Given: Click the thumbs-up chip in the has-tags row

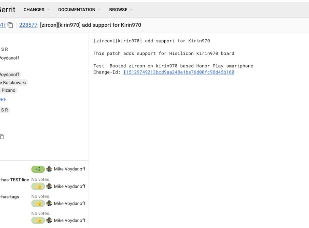Looking at the screenshot, I should point(38,203).
